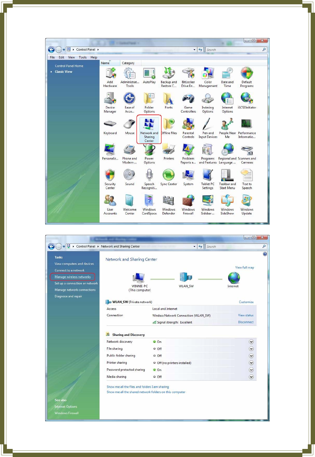
Task: Open Network and Sharing Center icon
Action: [x=149, y=130]
